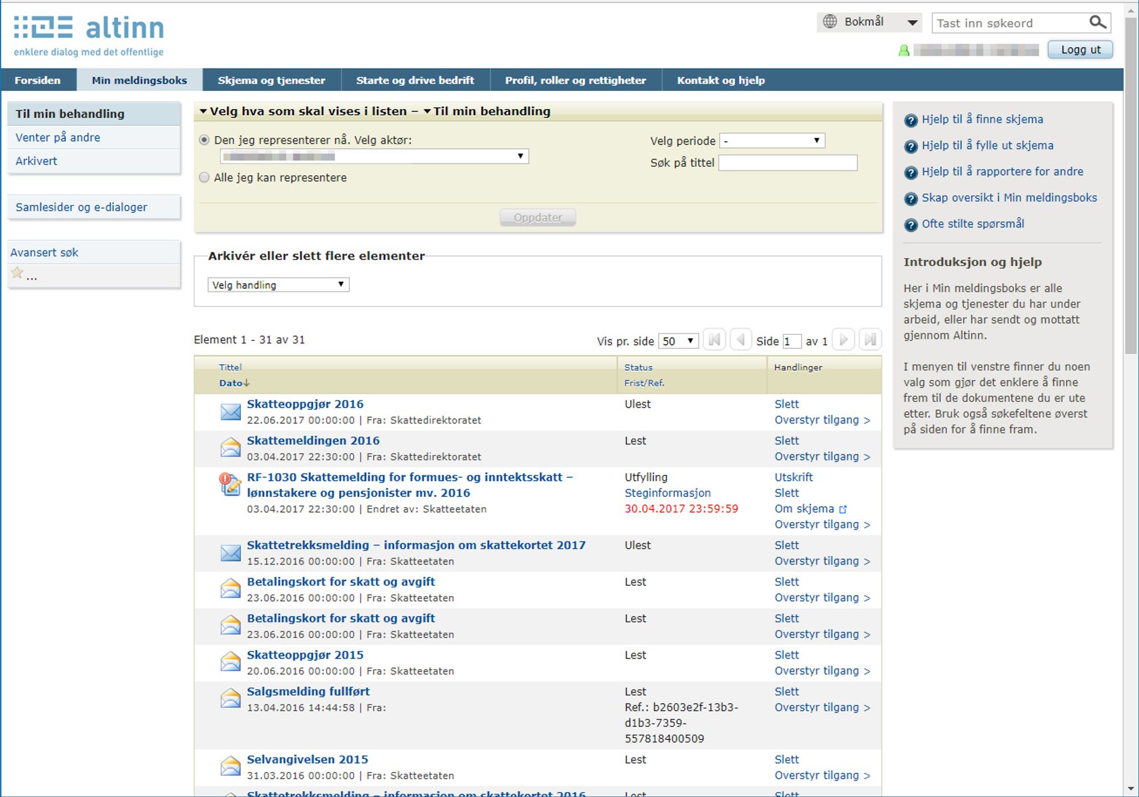1139x797 pixels.
Task: Select Til min behandling in the left menu
Action: (94, 114)
